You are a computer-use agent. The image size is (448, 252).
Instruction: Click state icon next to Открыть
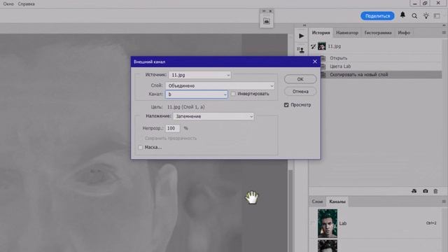[x=323, y=58]
